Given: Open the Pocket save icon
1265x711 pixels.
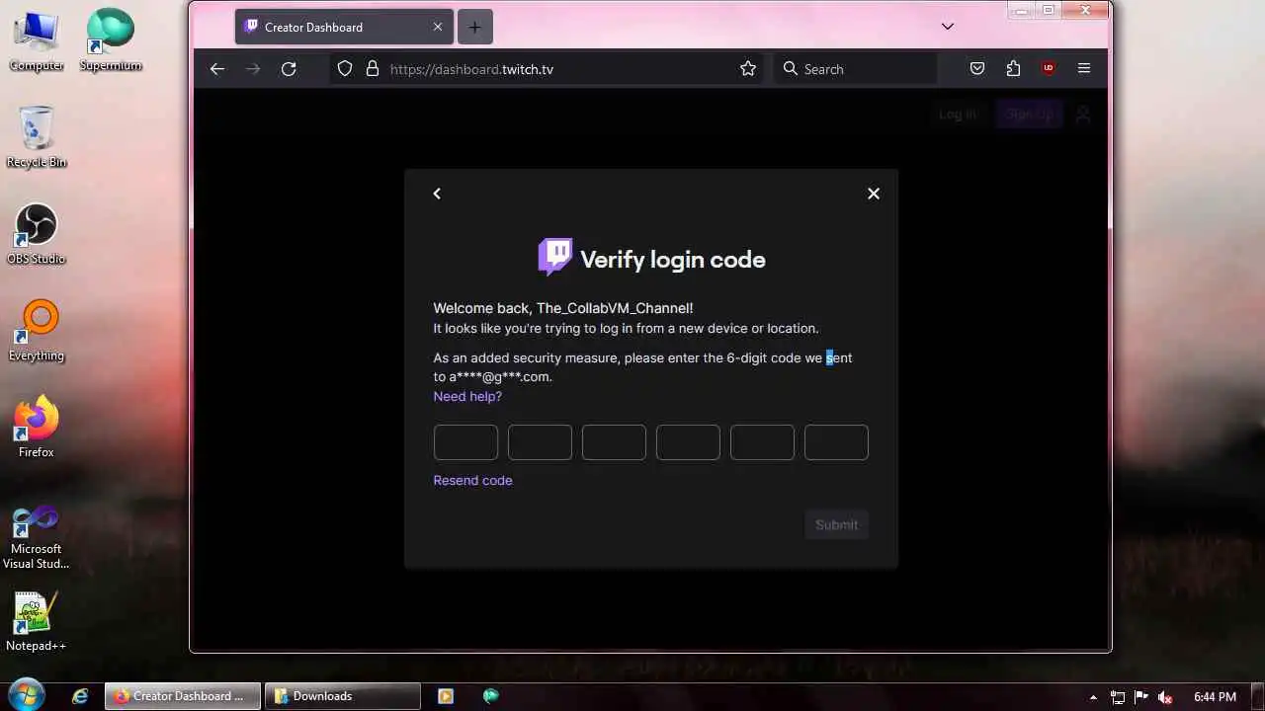Looking at the screenshot, I should click(977, 69).
